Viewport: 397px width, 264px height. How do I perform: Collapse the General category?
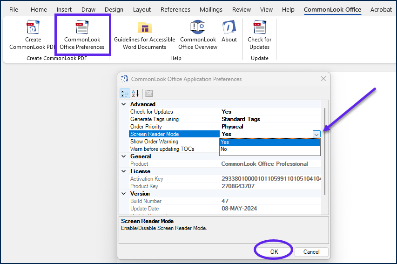[x=124, y=156]
